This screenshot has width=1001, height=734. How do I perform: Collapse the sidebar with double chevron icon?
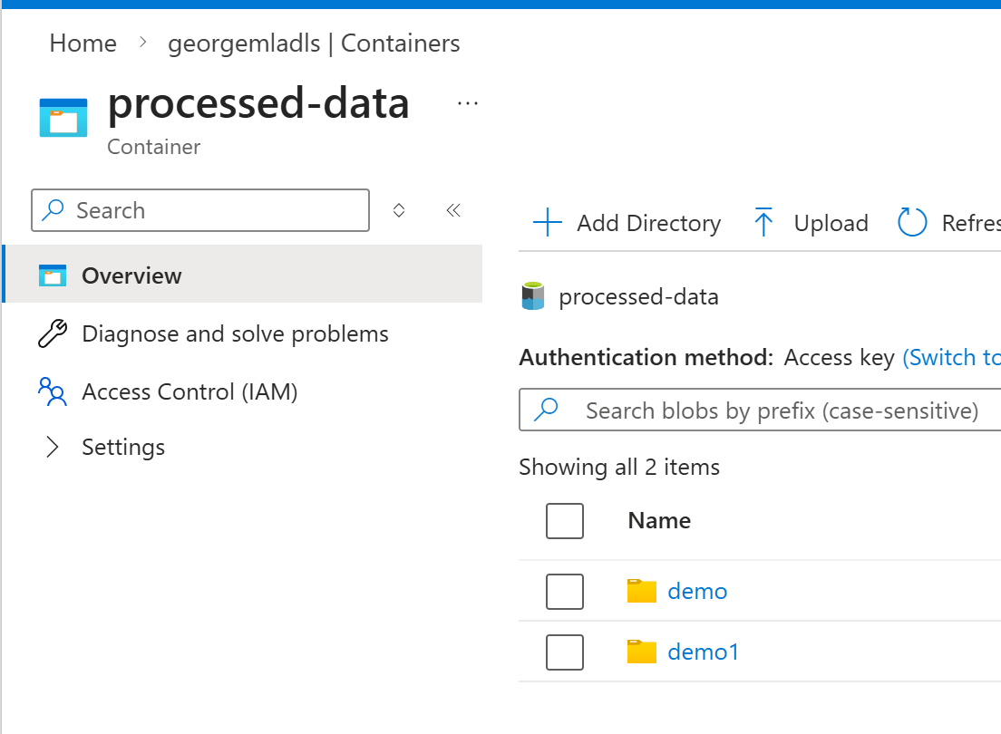[453, 211]
